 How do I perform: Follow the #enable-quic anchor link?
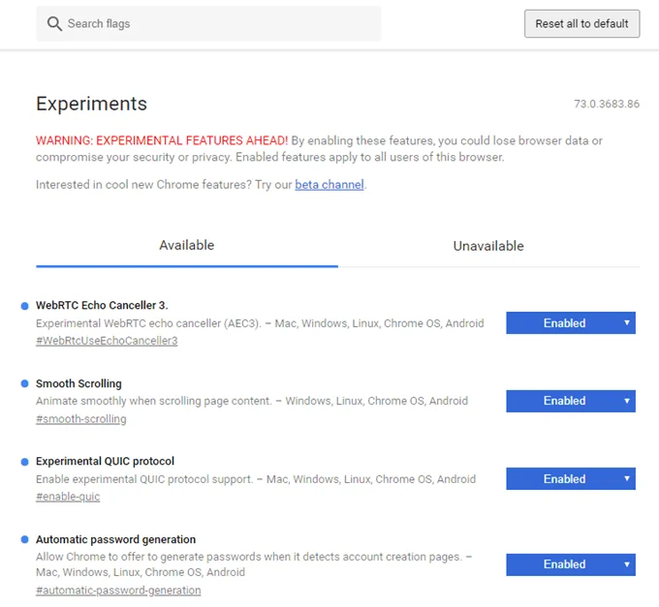68,497
